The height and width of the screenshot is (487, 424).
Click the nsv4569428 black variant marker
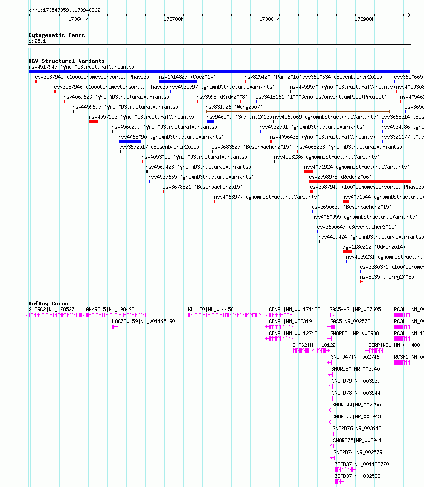click(147, 172)
